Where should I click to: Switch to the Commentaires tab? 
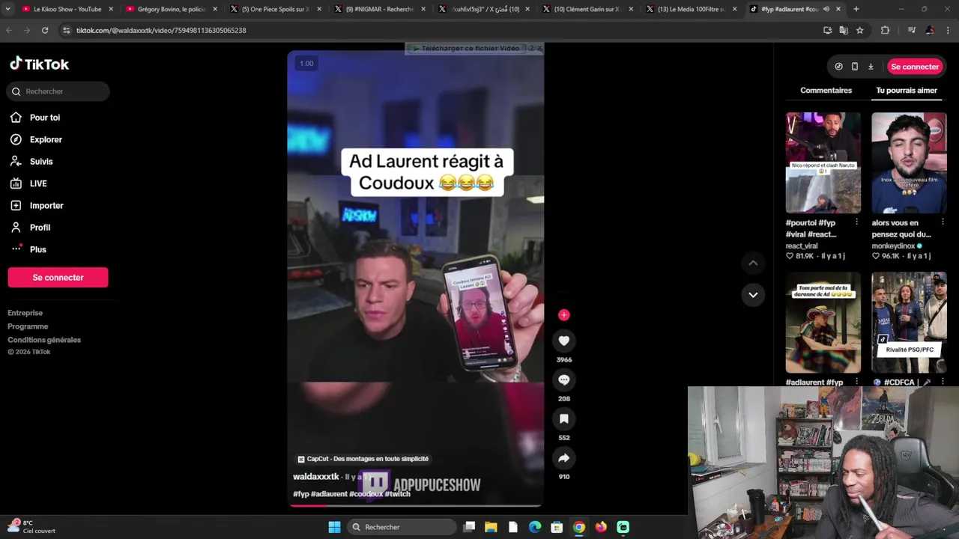coord(826,91)
